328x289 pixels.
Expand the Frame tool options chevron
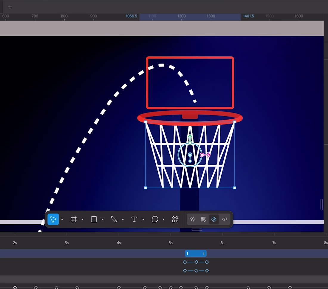[82, 220]
